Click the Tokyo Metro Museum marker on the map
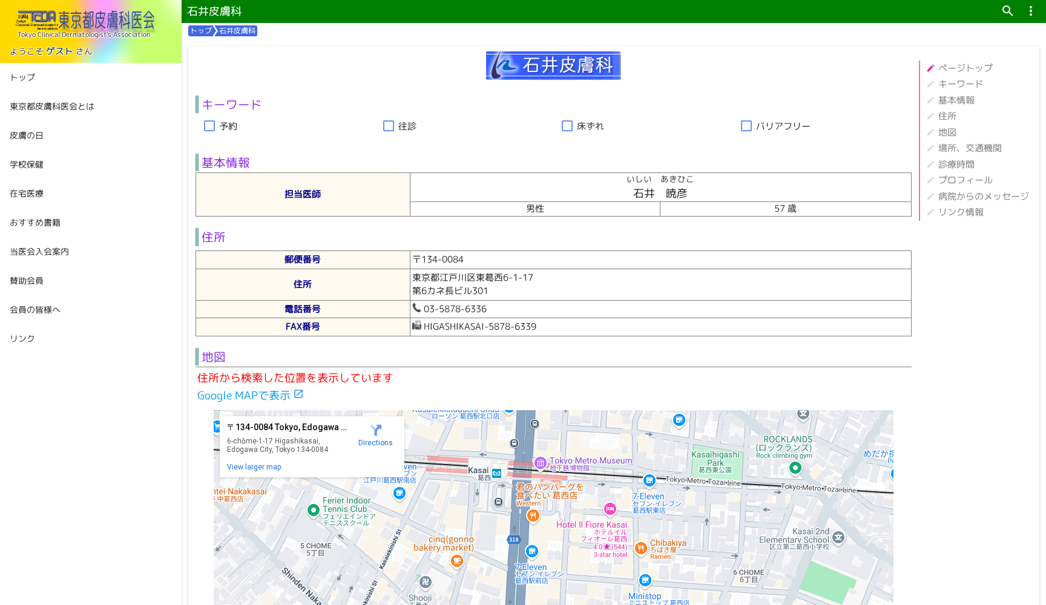1046x605 pixels. (x=539, y=461)
